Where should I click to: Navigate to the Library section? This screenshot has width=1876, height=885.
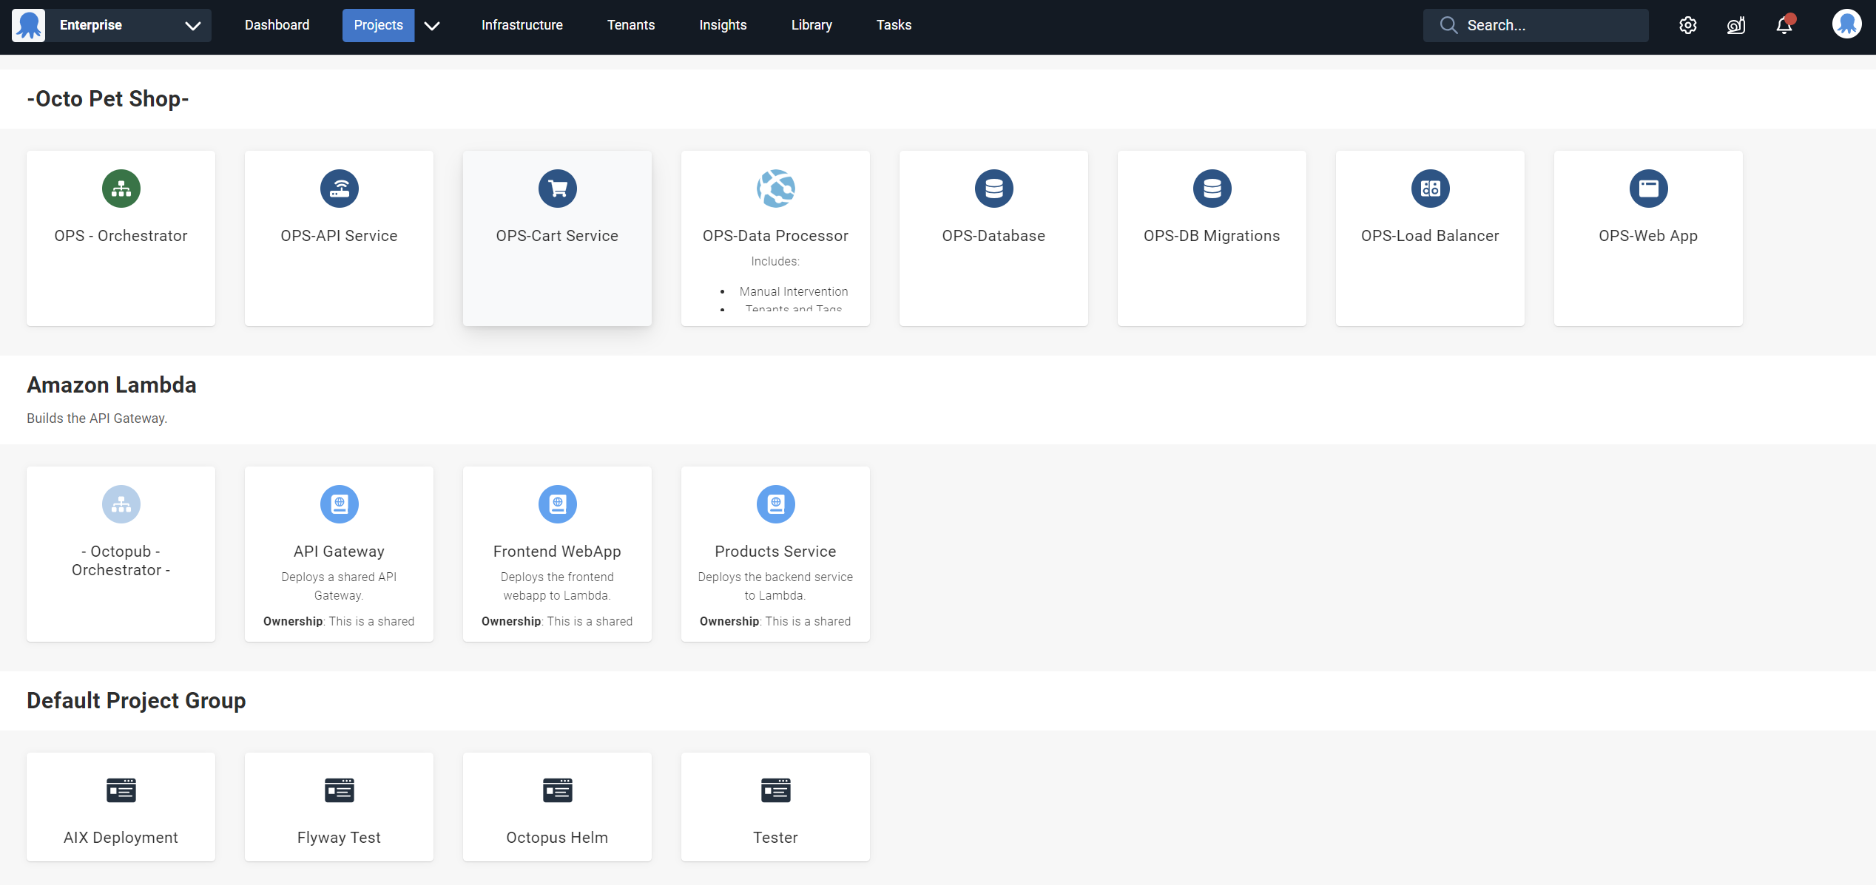tap(812, 24)
